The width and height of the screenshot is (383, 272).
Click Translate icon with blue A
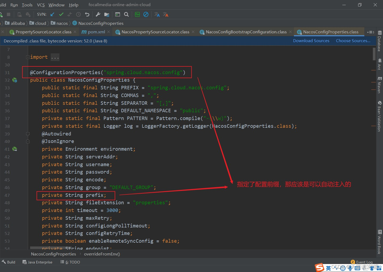pos(157,14)
